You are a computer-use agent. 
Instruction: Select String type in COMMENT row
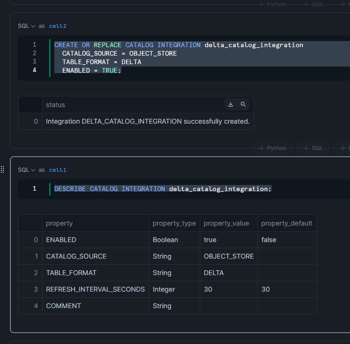pyautogui.click(x=174, y=306)
